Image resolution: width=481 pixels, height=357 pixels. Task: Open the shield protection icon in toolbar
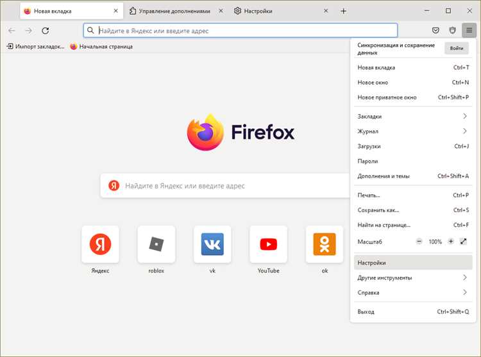coord(453,30)
